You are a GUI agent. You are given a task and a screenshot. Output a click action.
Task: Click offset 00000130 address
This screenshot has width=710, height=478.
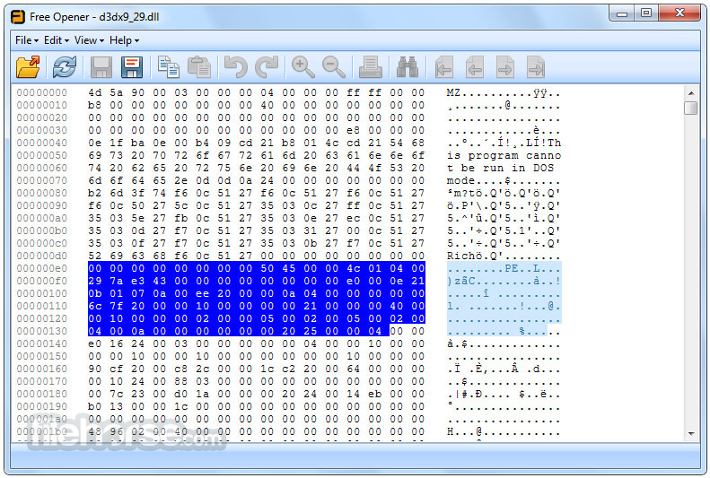[42, 331]
